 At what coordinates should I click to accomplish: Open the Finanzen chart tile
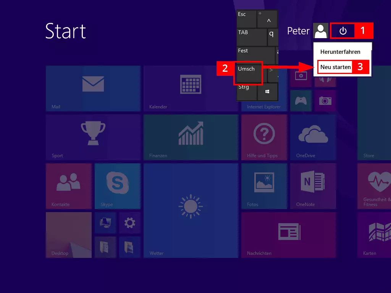coord(191,137)
